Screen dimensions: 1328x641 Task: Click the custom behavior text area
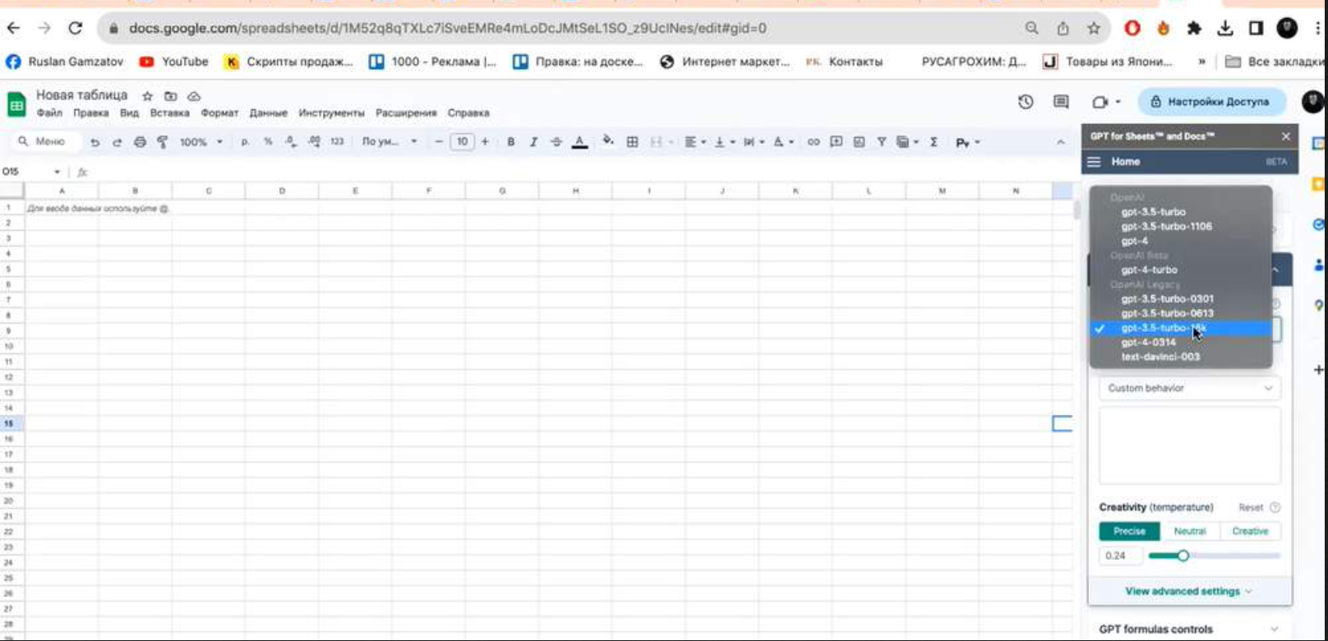click(x=1190, y=445)
